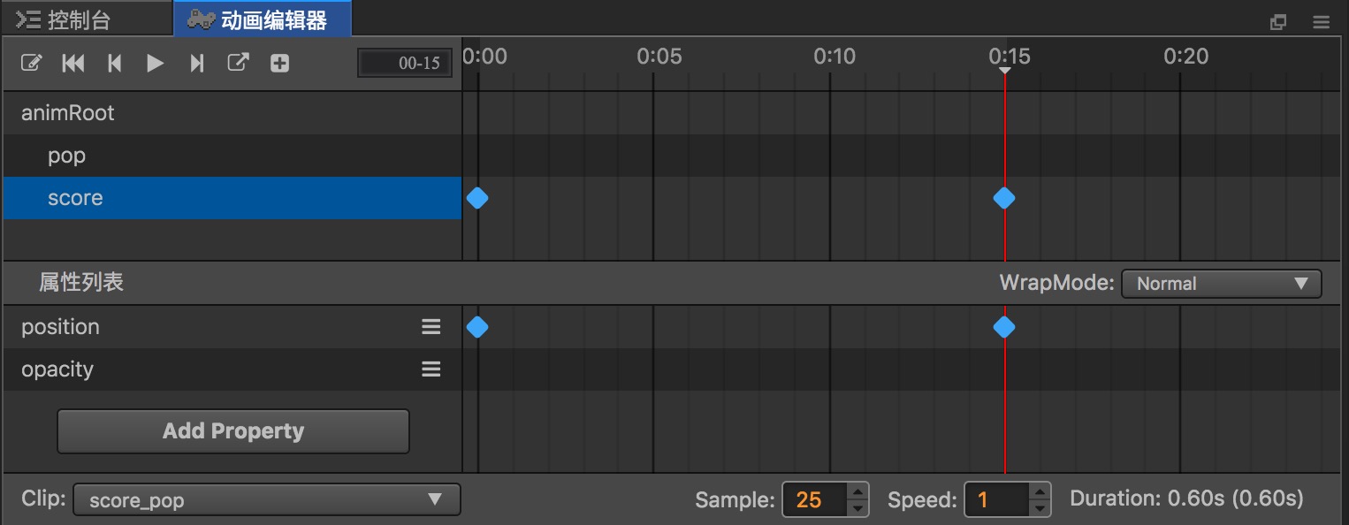Open position property options menu
This screenshot has width=1349, height=525.
(431, 327)
